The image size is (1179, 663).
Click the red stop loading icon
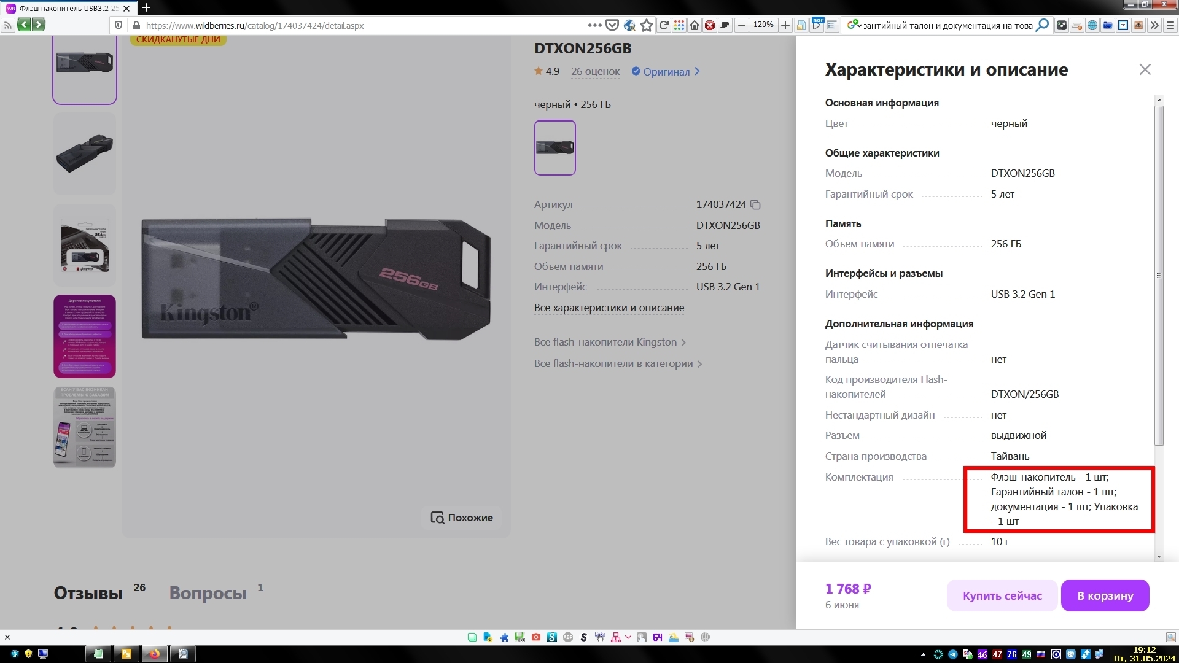click(710, 25)
